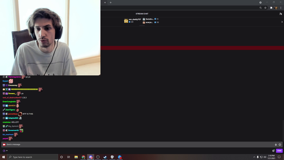Click the red camera icon in message box
The image size is (284, 160).
click(4, 144)
